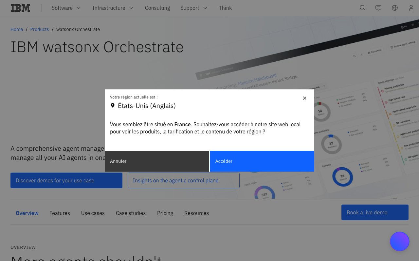Click the IBM watsonx Orchestrate heading
The height and width of the screenshot is (261, 419).
tap(97, 47)
